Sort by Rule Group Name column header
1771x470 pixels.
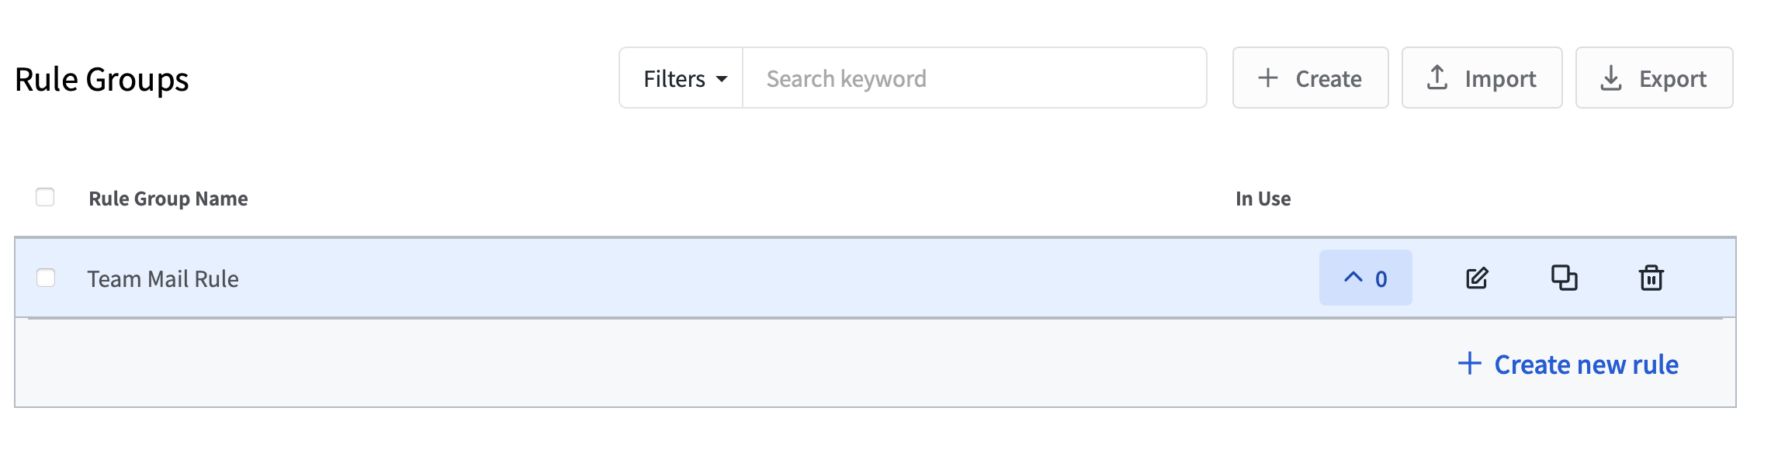click(168, 199)
